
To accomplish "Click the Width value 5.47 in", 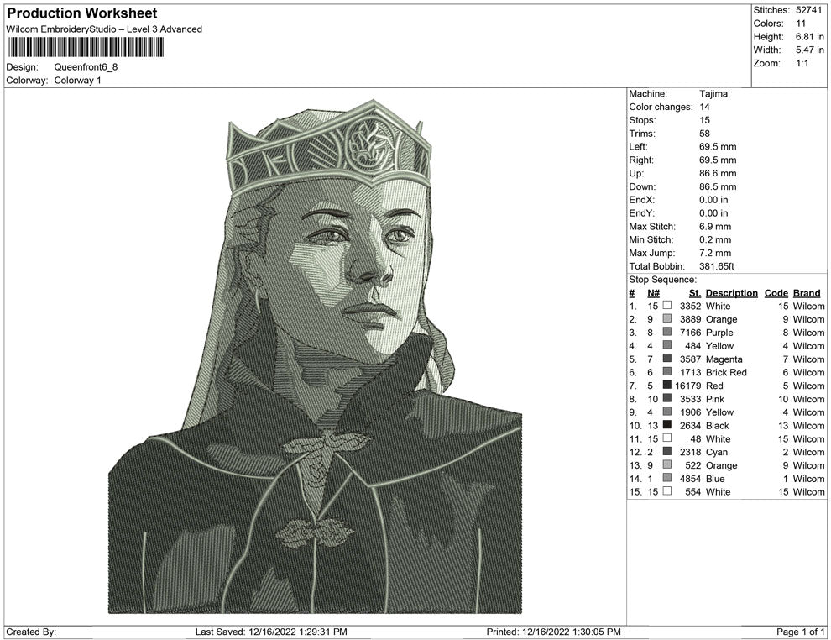I will click(809, 50).
